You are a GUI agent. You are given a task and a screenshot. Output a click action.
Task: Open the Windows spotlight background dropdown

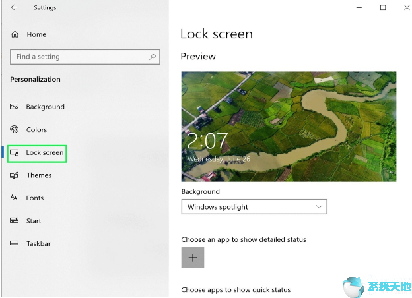coord(254,207)
